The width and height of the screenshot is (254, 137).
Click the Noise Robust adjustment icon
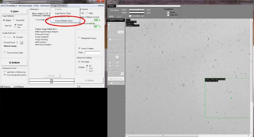tap(21, 42)
